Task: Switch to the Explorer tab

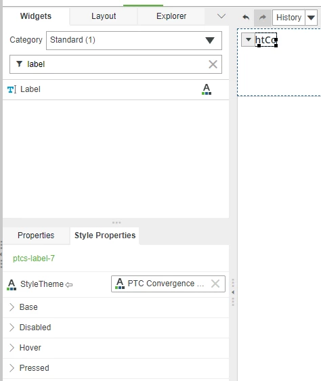Action: pos(171,16)
